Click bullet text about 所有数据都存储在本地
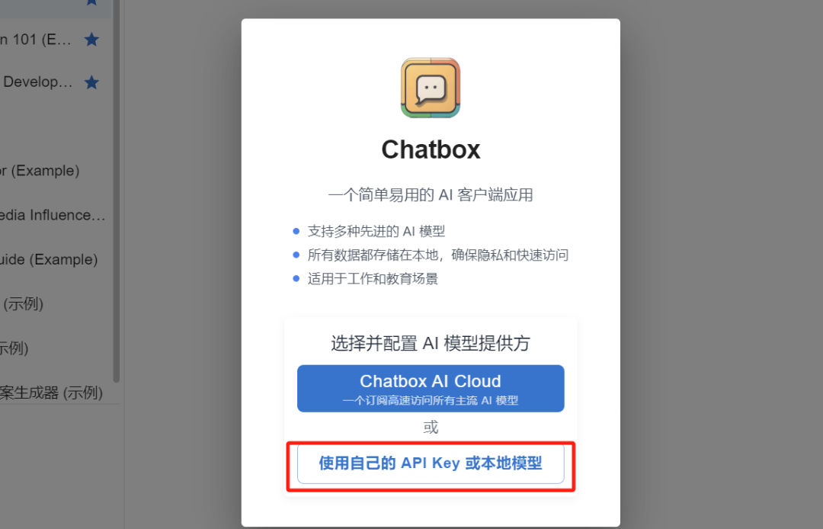The width and height of the screenshot is (823, 529). tap(437, 255)
